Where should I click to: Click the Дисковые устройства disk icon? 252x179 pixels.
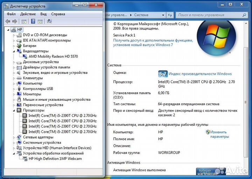(x=19, y=62)
